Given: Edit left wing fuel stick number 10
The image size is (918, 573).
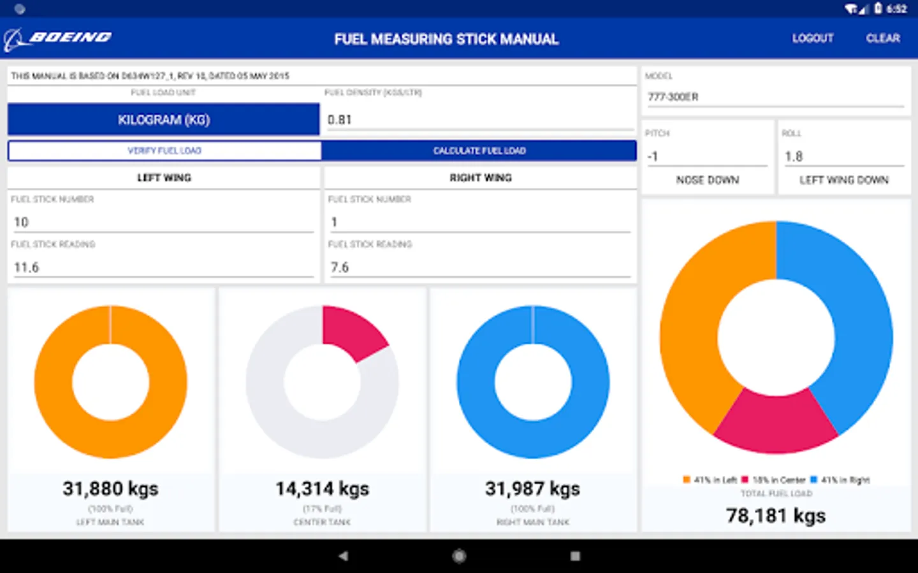Looking at the screenshot, I should [163, 222].
